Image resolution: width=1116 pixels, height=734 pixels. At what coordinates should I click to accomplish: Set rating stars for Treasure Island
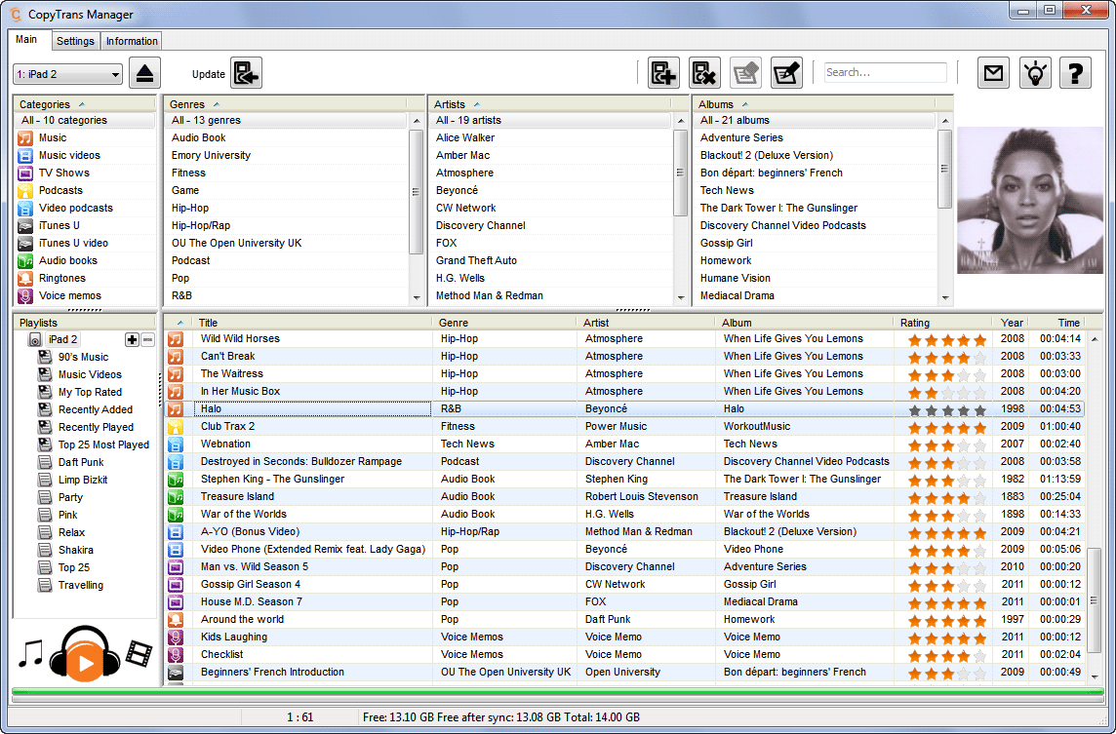947,498
